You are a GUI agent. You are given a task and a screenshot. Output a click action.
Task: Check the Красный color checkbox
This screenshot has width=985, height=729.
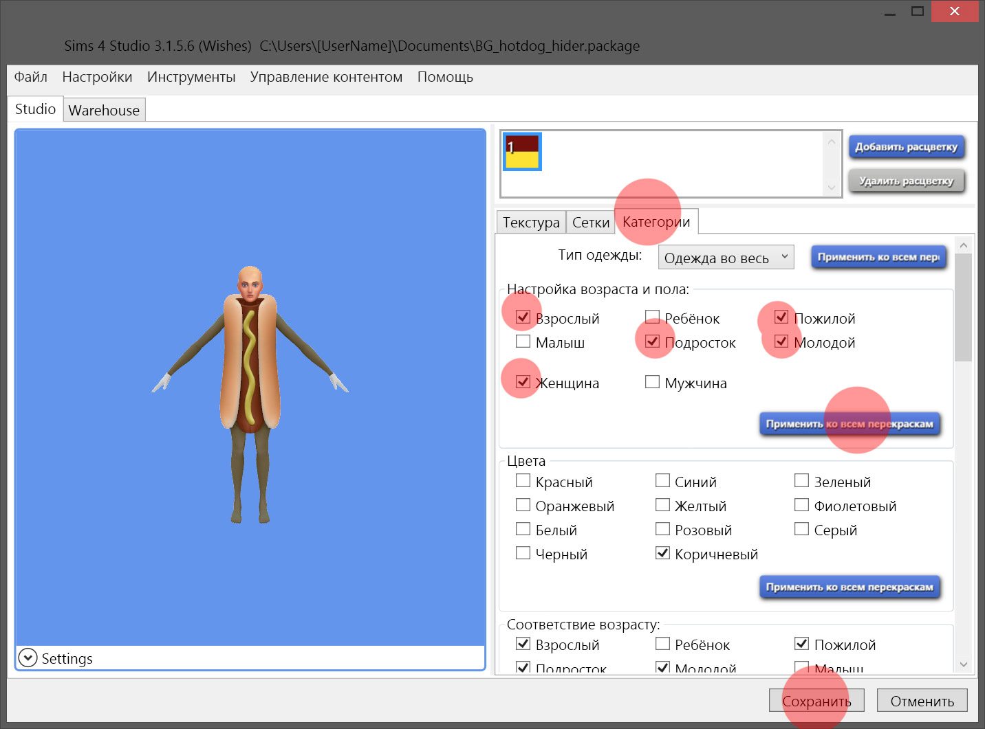coord(523,480)
